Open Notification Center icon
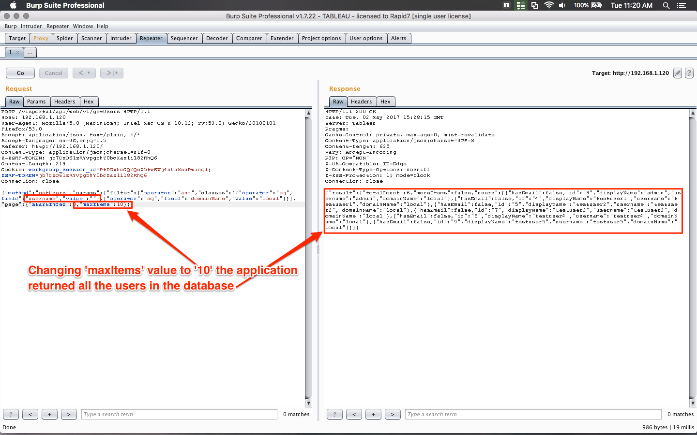 pyautogui.click(x=682, y=5)
